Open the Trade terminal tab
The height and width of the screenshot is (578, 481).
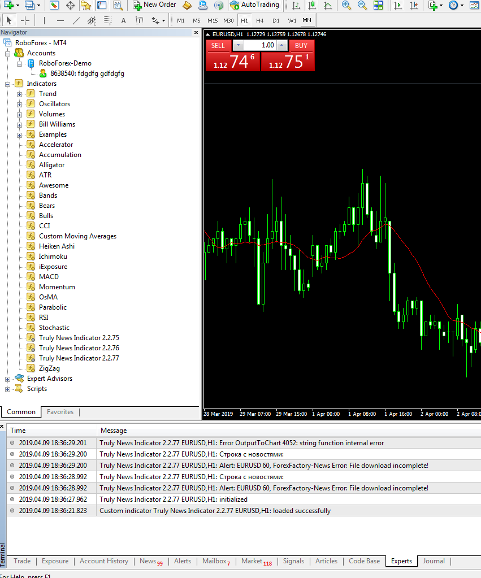tap(22, 561)
